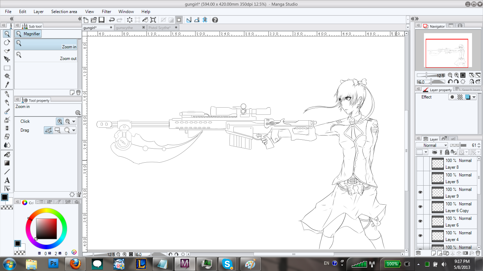Image resolution: width=483 pixels, height=271 pixels.
Task: Select the rectangular Marquee selection tool
Action: [7, 68]
